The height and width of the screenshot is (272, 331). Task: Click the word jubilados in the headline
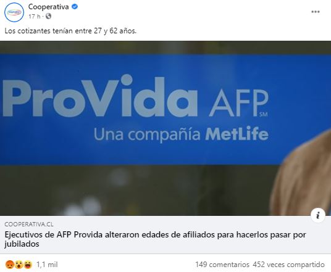pyautogui.click(x=22, y=244)
